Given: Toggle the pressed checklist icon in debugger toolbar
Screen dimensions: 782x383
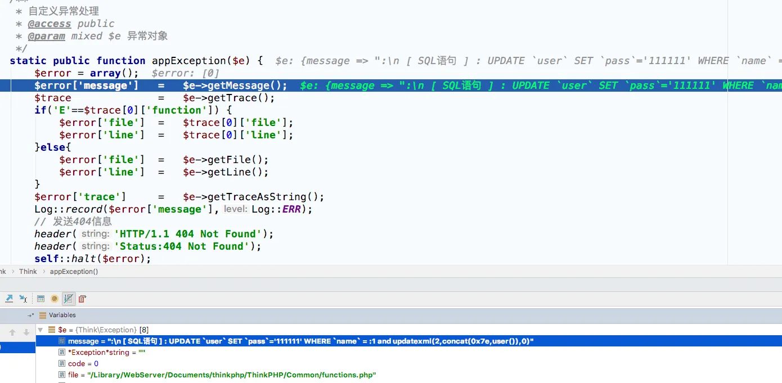Looking at the screenshot, I should pyautogui.click(x=68, y=299).
